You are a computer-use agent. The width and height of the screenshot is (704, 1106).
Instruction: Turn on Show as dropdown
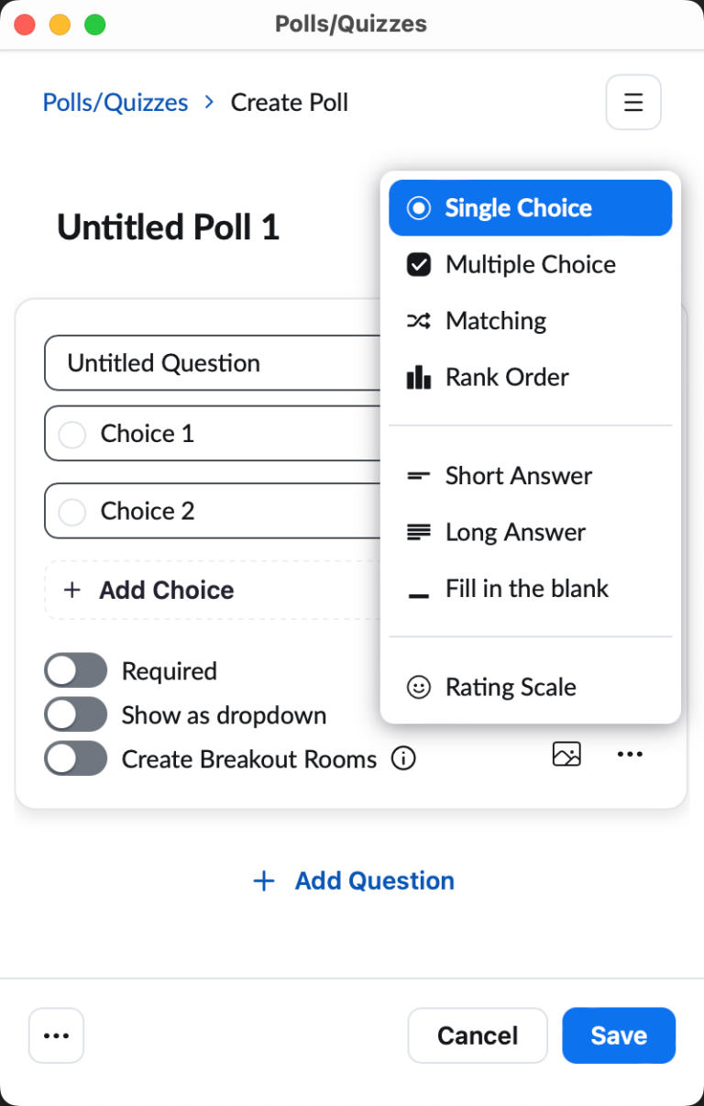pyautogui.click(x=75, y=714)
